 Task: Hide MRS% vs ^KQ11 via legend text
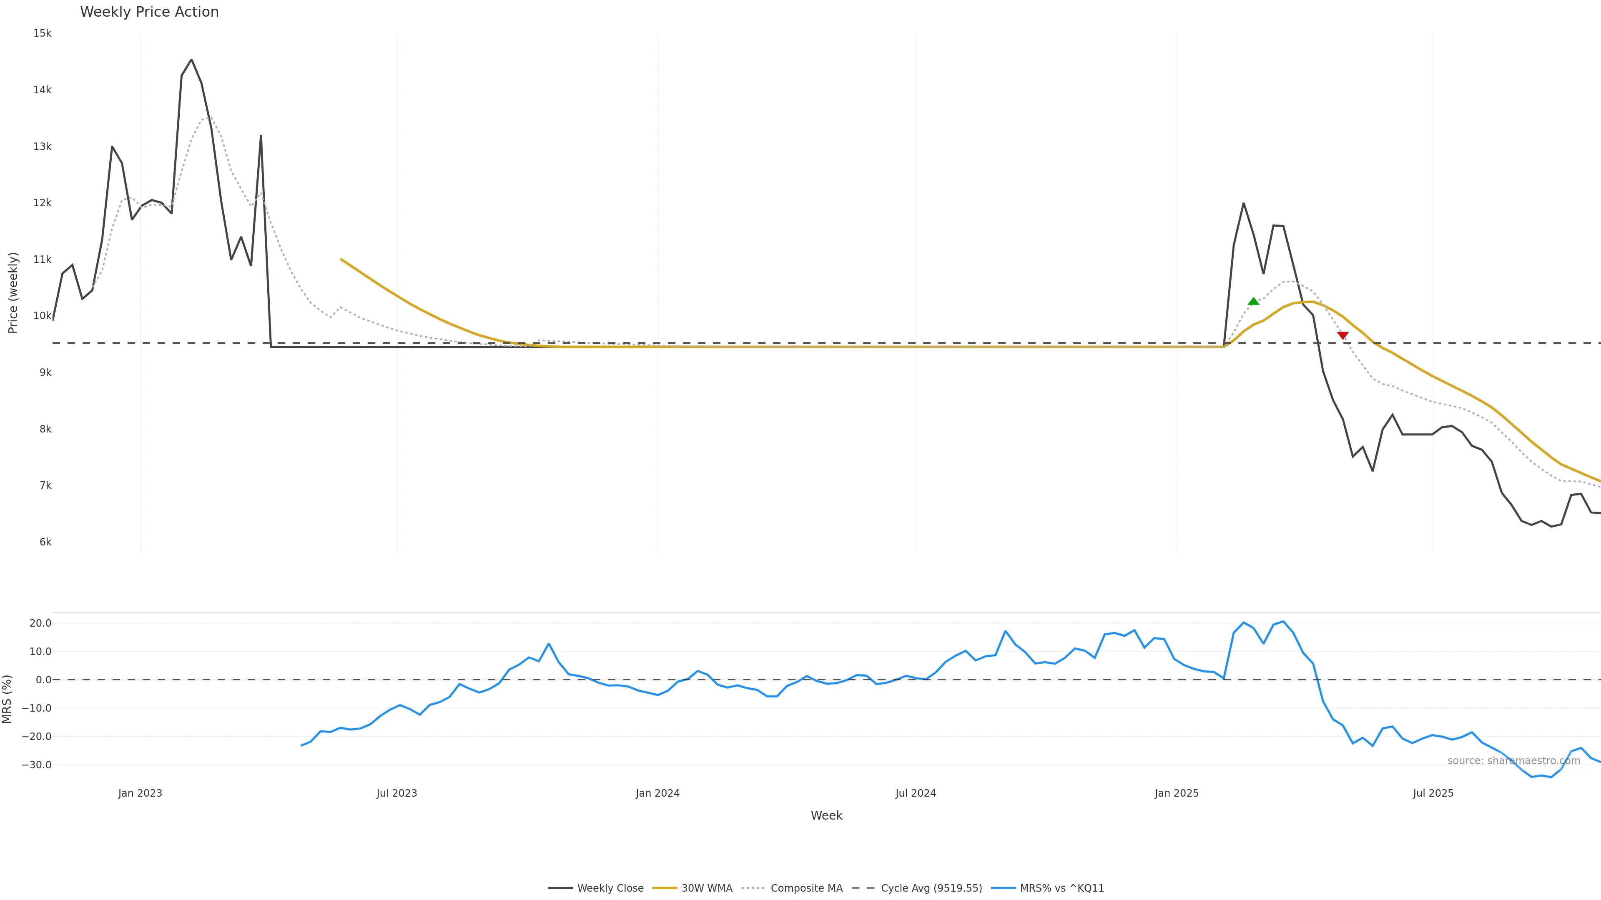(x=1061, y=888)
